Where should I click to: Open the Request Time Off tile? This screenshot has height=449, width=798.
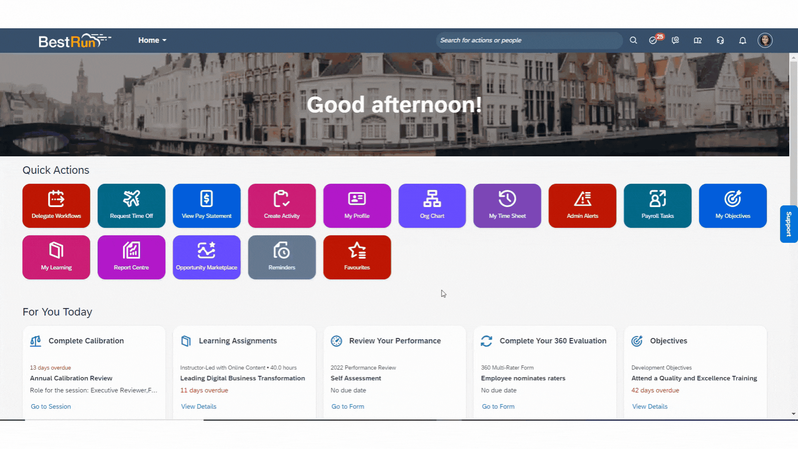131,206
